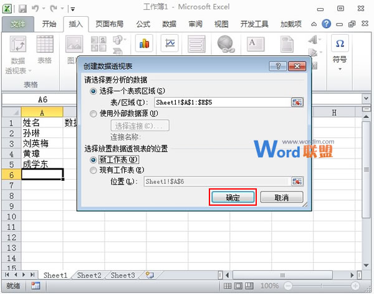This screenshot has width=374, height=294.
Task: Click the macro recording icon in status bar
Action: point(36,286)
